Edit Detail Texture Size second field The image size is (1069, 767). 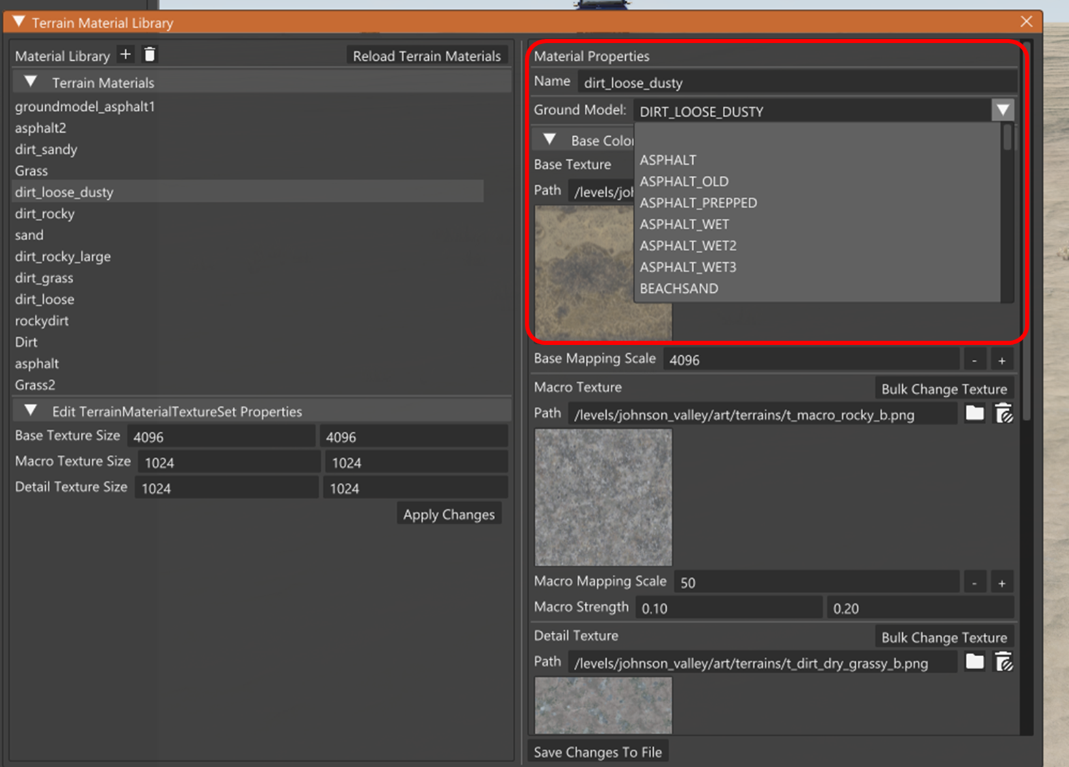415,488
